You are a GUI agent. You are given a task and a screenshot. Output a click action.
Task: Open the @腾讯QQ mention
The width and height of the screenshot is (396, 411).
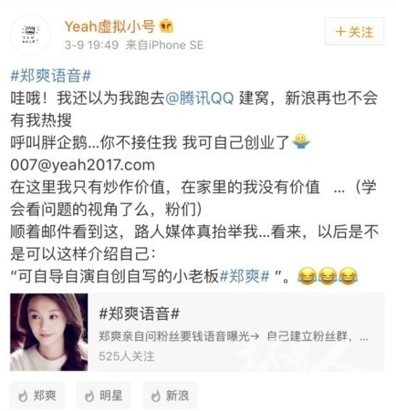point(200,98)
